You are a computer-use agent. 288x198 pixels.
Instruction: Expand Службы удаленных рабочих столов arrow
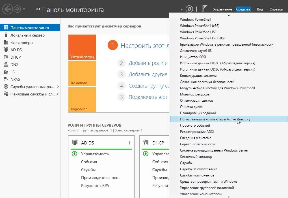(58, 87)
